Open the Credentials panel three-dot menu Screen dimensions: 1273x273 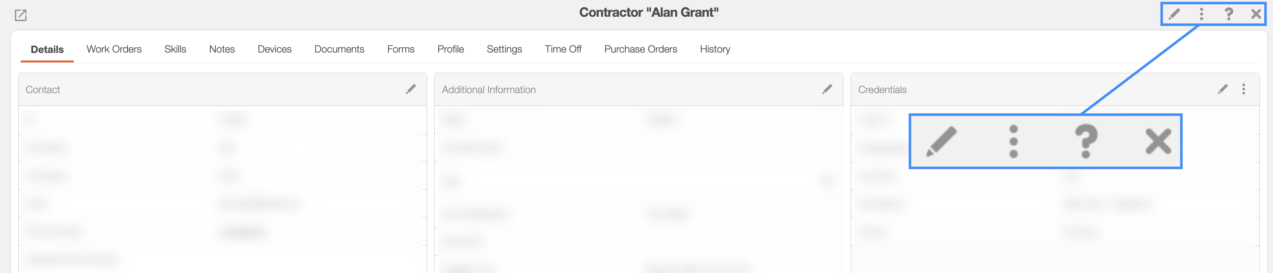click(1243, 89)
